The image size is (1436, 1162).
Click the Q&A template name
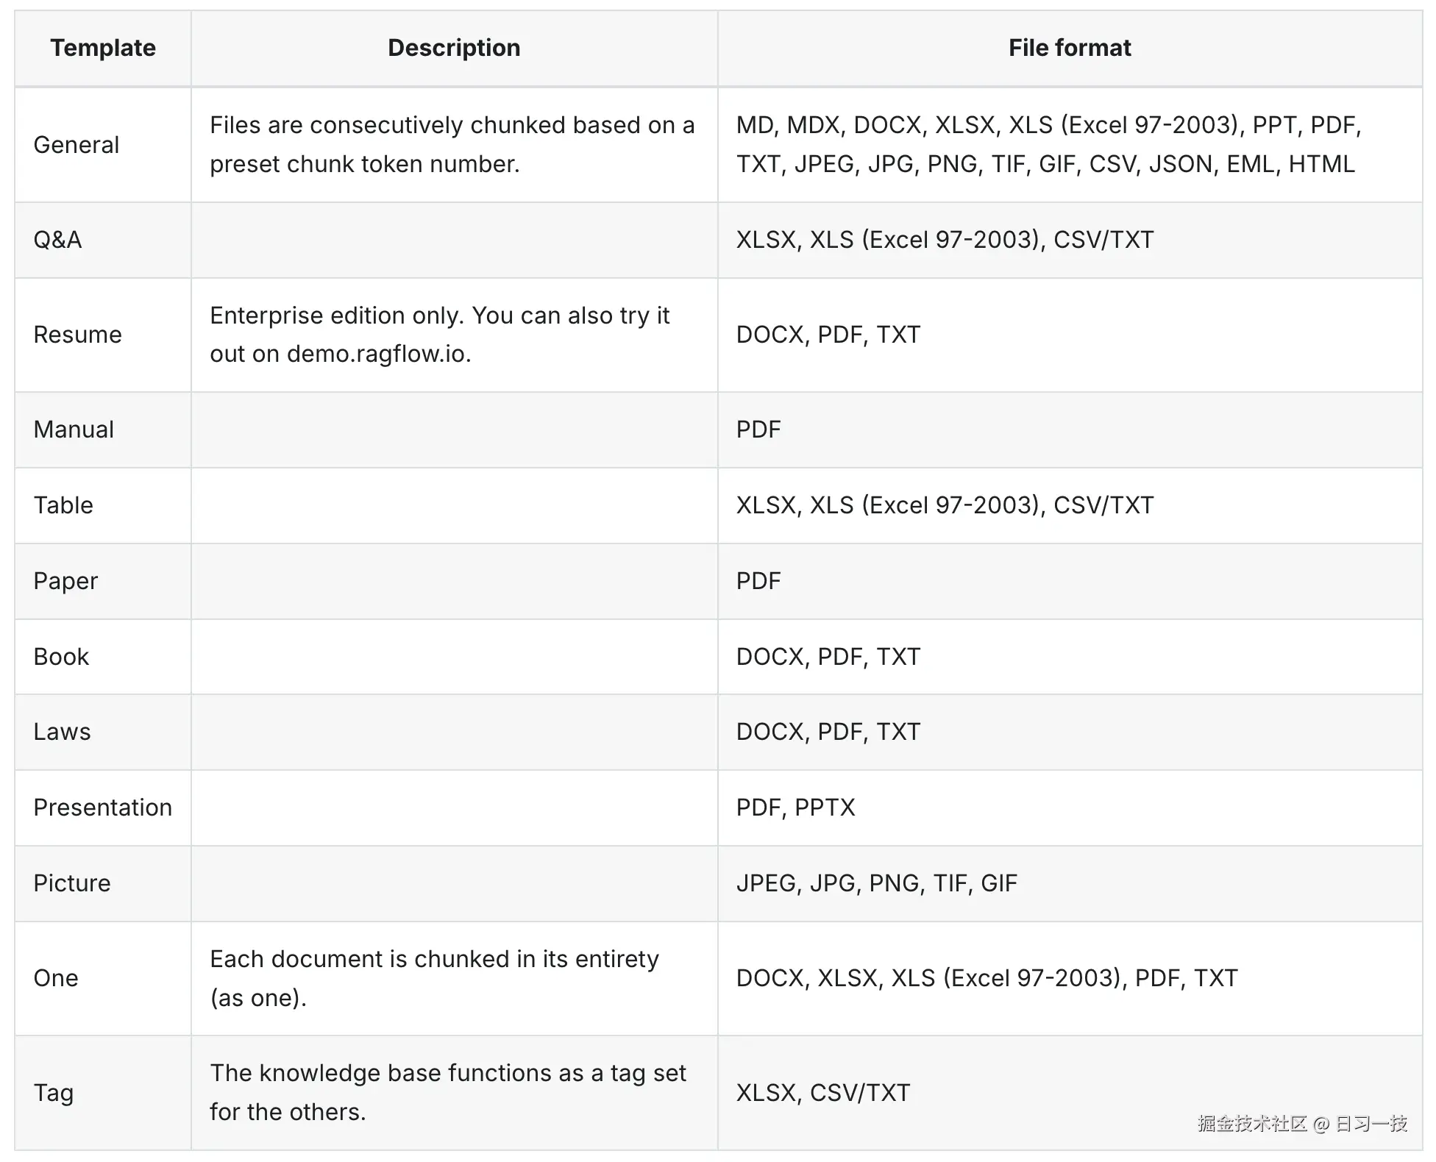[57, 240]
